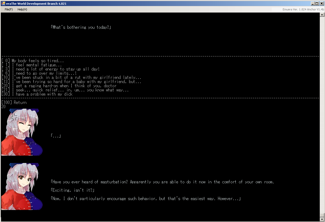The width and height of the screenshot is (325, 222).
Task: Click the scrollbar up arrow
Action: pos(322,15)
